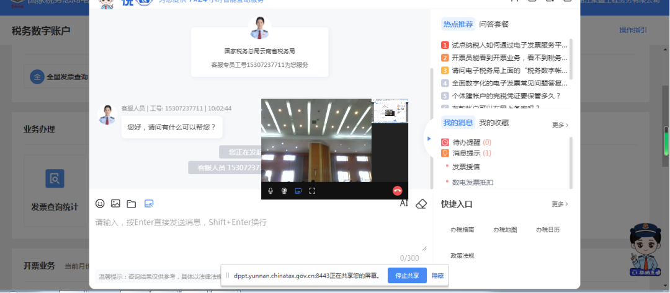Screen dimensions: 670x293
Task: Open the file attachment folder icon
Action: 131,204
